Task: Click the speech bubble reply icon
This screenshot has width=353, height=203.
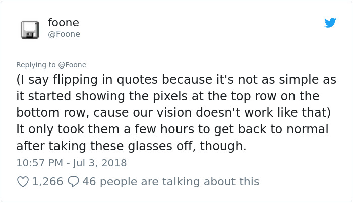Action: coord(73,182)
